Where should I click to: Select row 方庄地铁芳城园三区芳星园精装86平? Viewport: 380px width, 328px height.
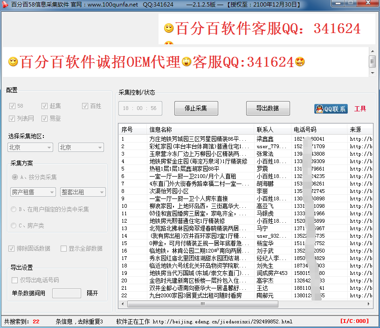246,139
